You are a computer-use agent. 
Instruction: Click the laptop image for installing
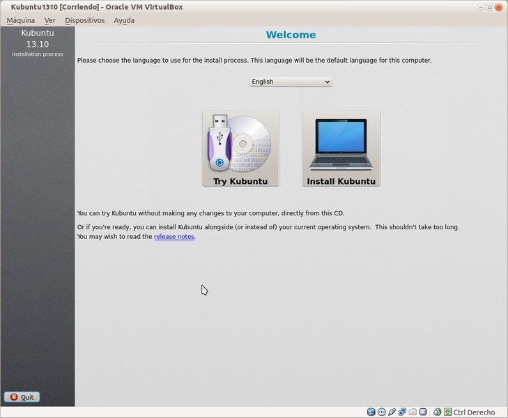click(x=341, y=144)
